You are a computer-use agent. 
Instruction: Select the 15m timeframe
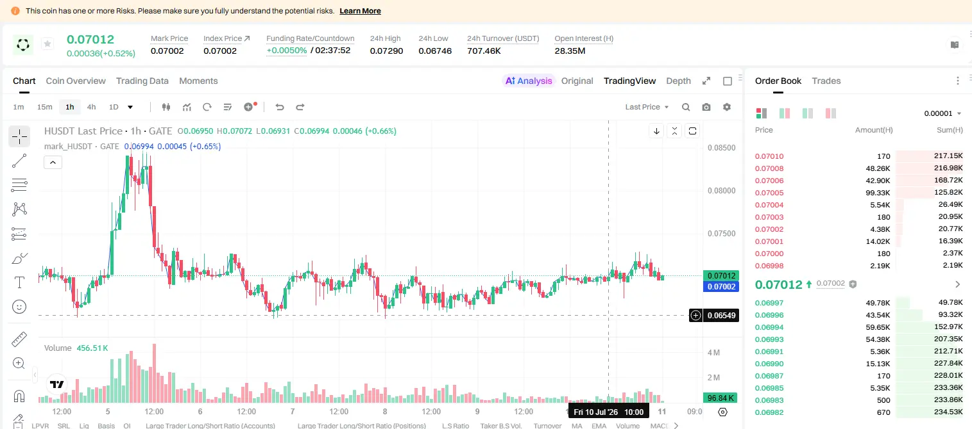pos(44,107)
